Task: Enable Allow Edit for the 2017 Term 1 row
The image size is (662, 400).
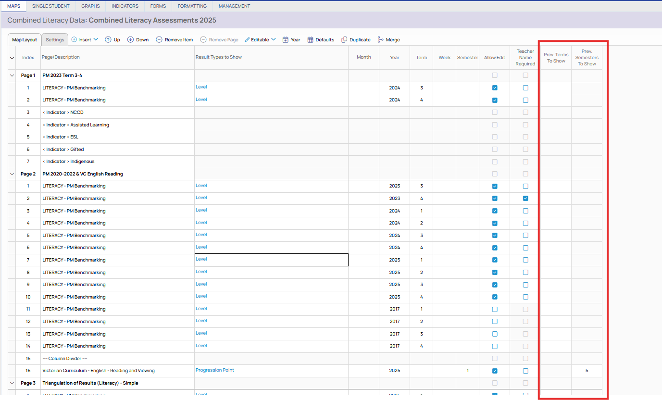Action: pos(495,309)
